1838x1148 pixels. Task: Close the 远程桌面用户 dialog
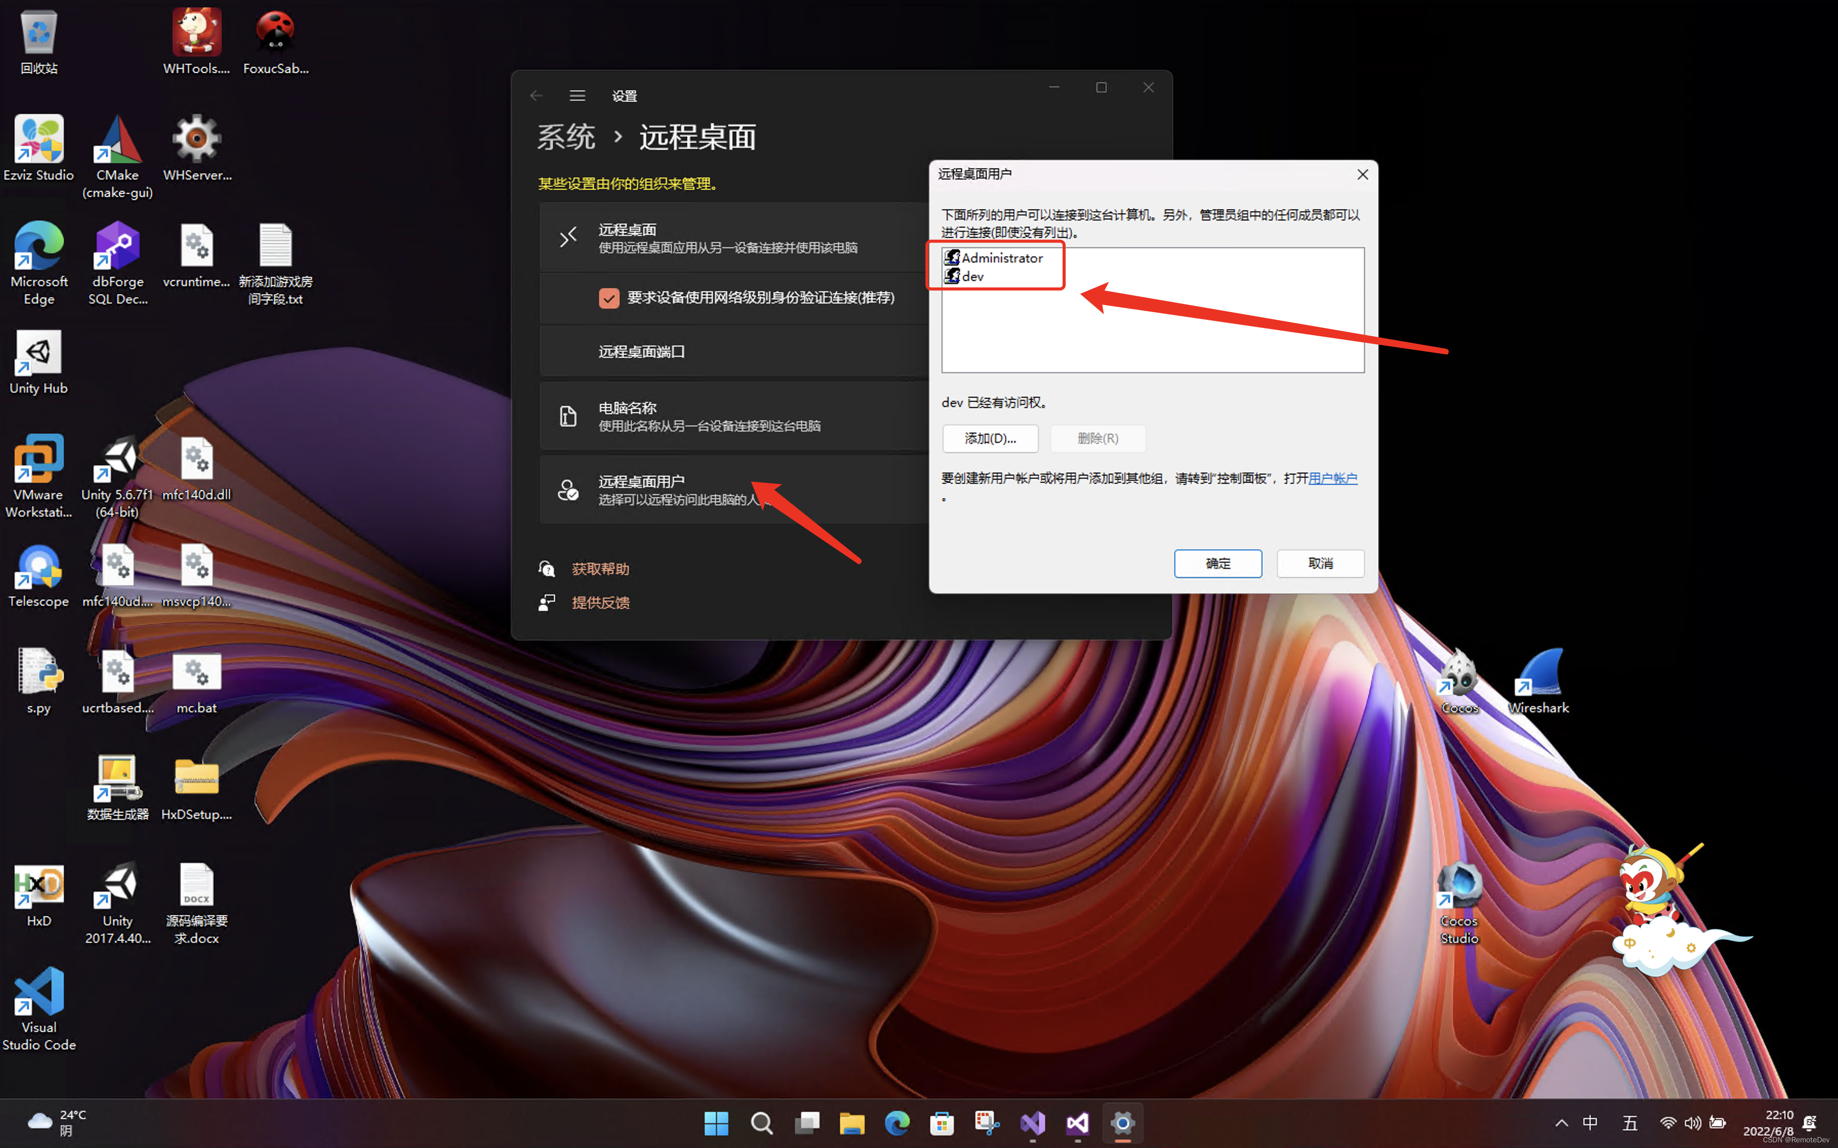tap(1363, 175)
